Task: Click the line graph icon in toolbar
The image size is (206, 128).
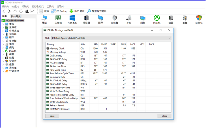Action: (x=33, y=11)
